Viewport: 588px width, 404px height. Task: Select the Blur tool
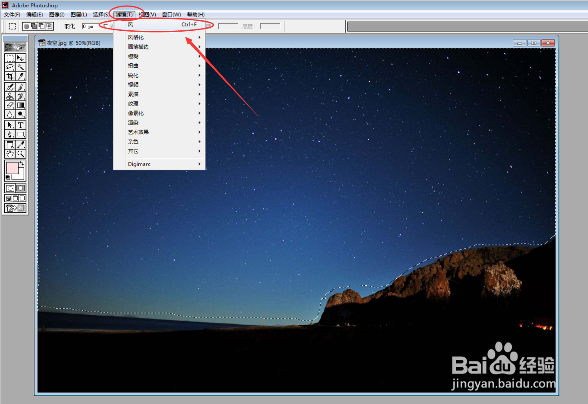click(x=10, y=114)
